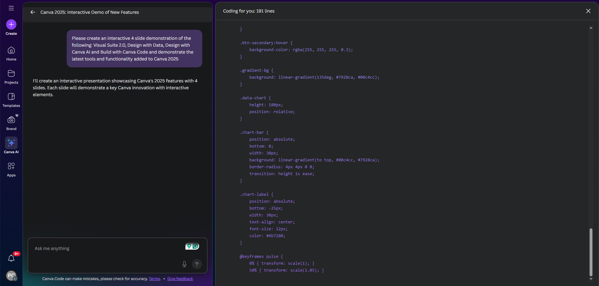Screen dimensions: 599x286
Task: Click the "text-align: center;" line
Action: (x=272, y=222)
